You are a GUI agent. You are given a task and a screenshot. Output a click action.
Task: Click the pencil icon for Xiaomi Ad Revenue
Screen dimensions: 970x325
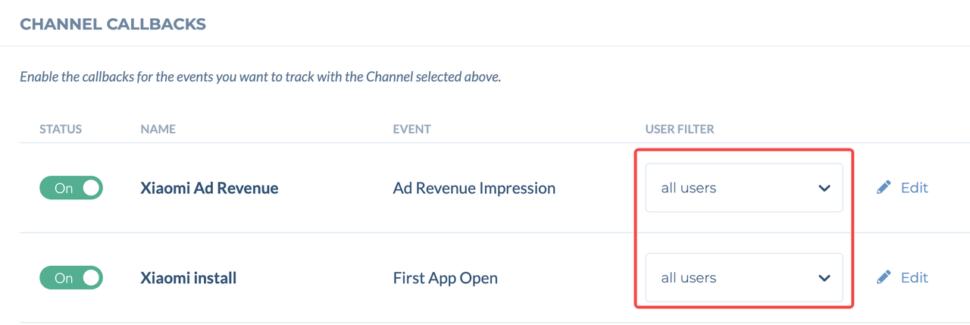click(x=884, y=188)
